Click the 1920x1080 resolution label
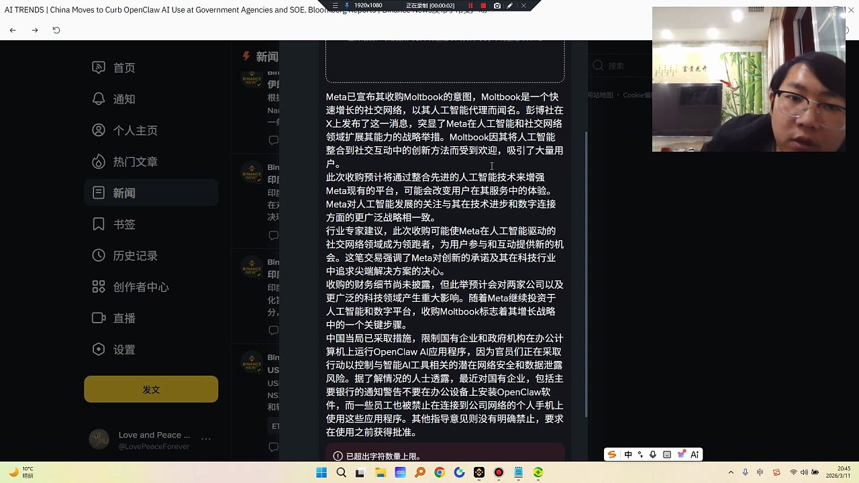 click(368, 5)
